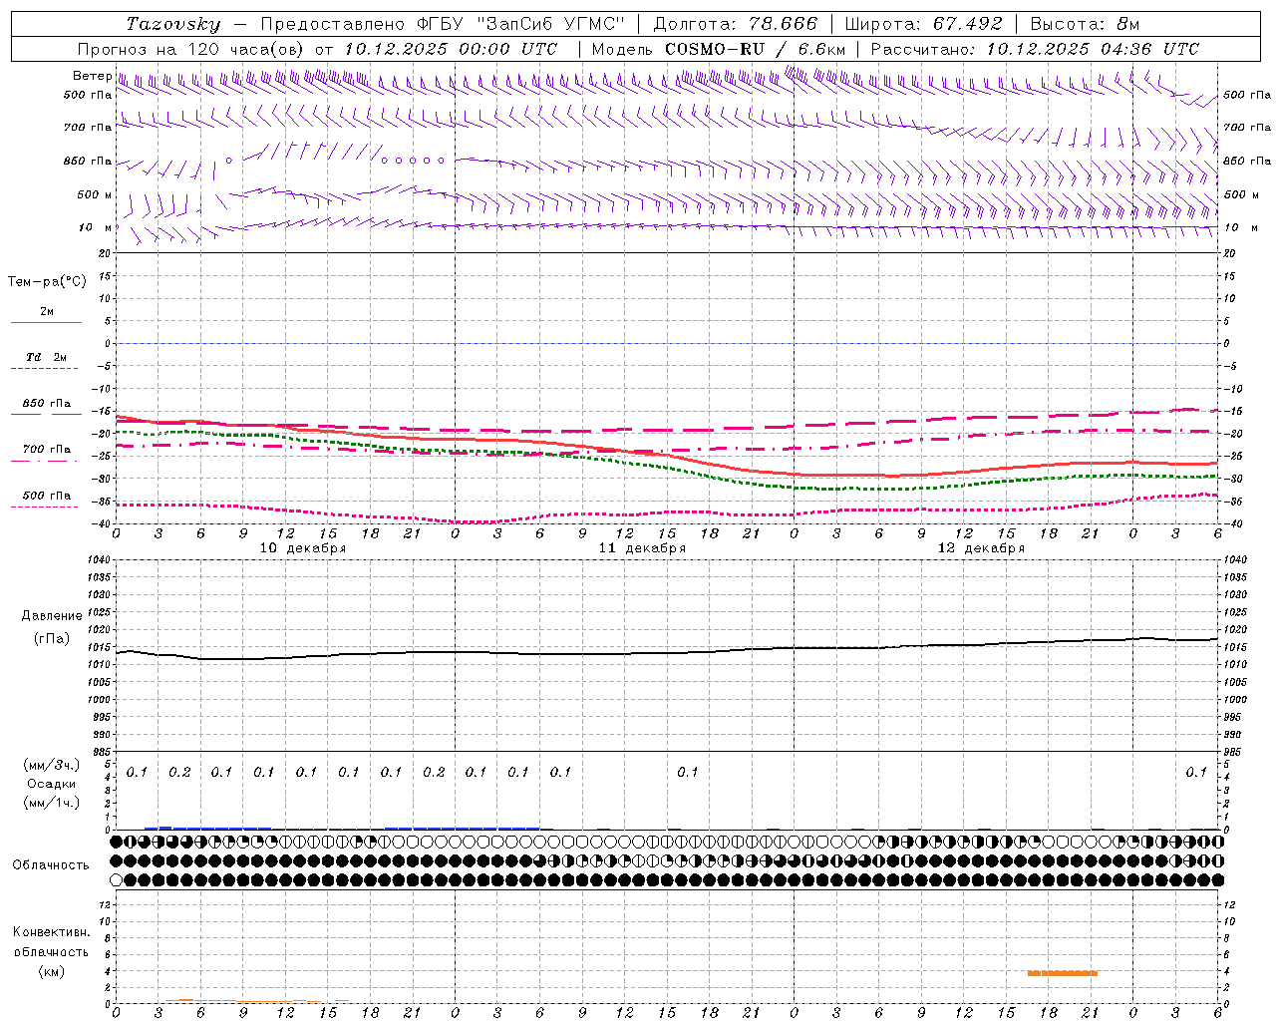
Task: Select the Облачность cloud cover label
Action: (51, 865)
